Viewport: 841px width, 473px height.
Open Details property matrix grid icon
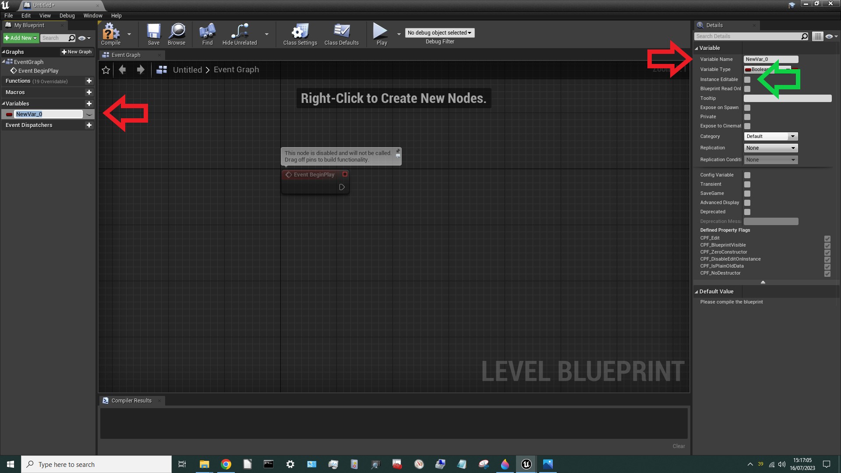click(x=817, y=36)
